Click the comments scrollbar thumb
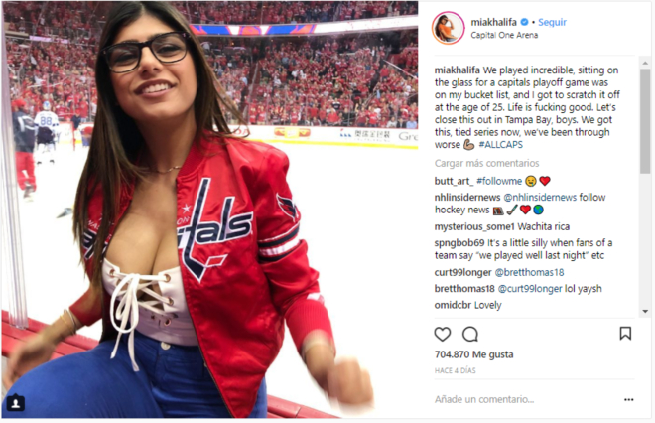This screenshot has width=655, height=423. [x=645, y=121]
